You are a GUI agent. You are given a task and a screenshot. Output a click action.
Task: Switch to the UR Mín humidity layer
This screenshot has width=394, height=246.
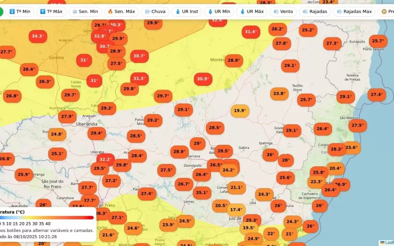pos(219,11)
